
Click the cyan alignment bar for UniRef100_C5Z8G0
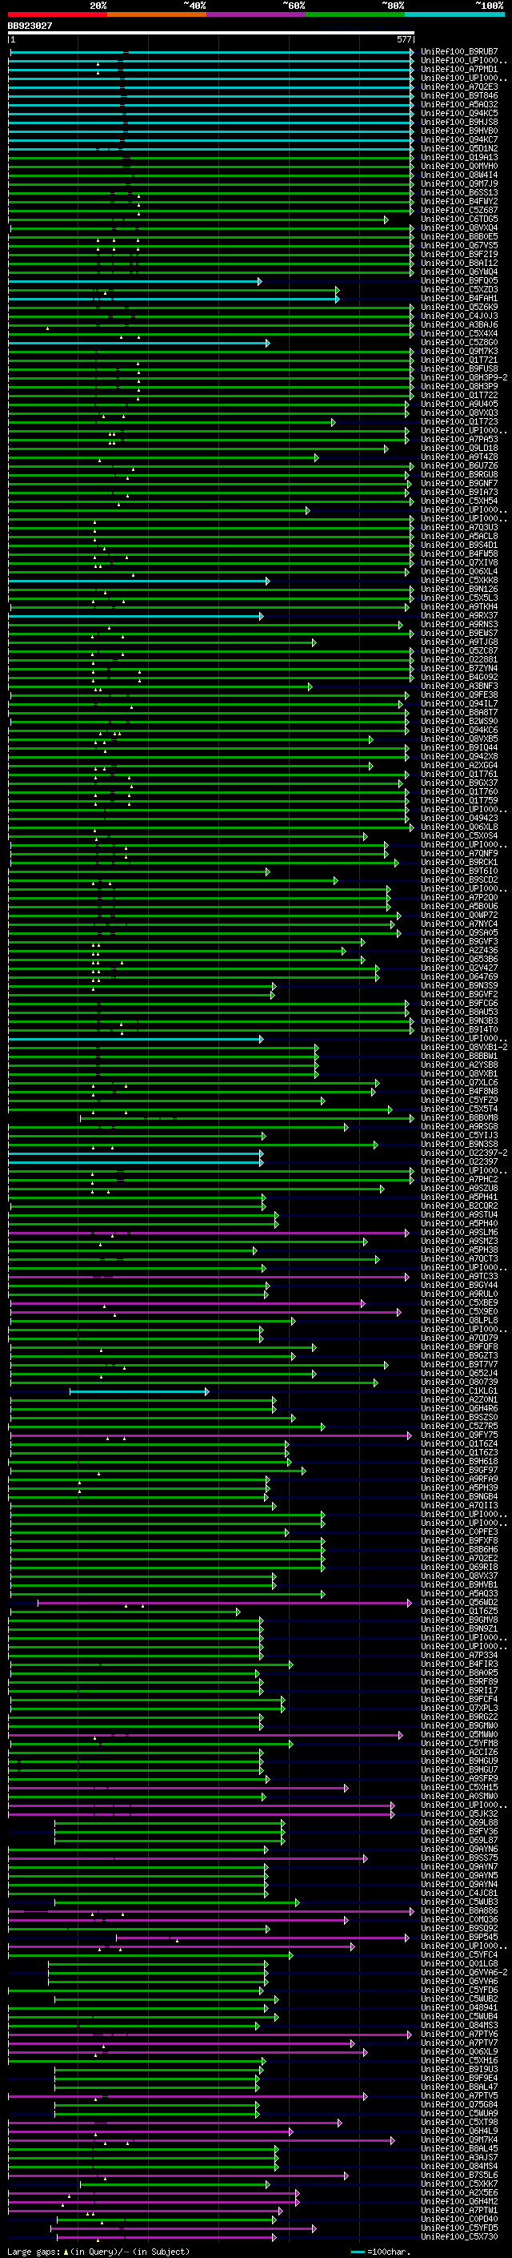[138, 343]
